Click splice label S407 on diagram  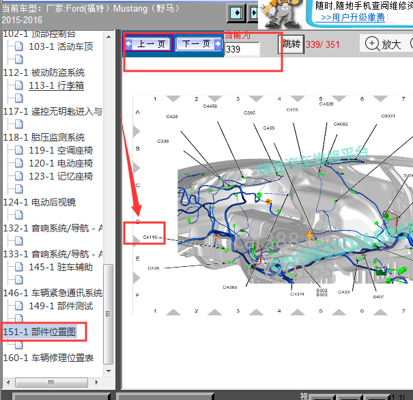coord(378,297)
